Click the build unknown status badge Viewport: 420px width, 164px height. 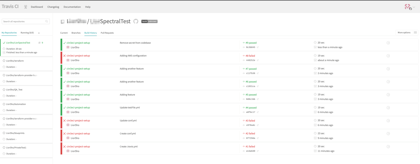click(150, 21)
